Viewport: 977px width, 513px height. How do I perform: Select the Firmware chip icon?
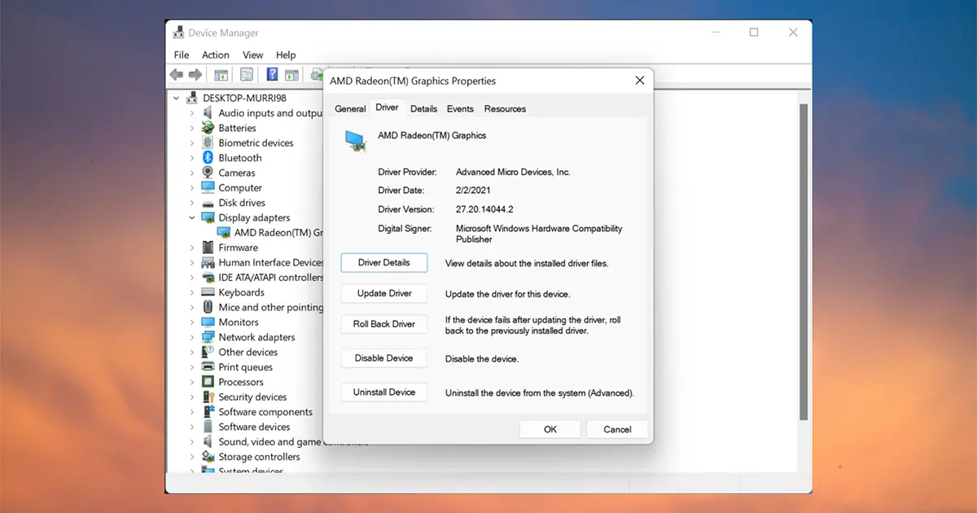point(208,248)
